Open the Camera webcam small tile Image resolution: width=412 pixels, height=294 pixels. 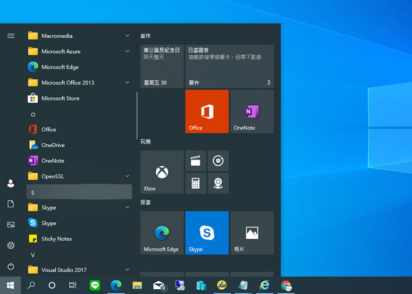coord(218,183)
